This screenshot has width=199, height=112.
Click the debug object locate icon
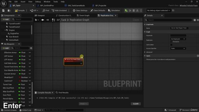173,11
